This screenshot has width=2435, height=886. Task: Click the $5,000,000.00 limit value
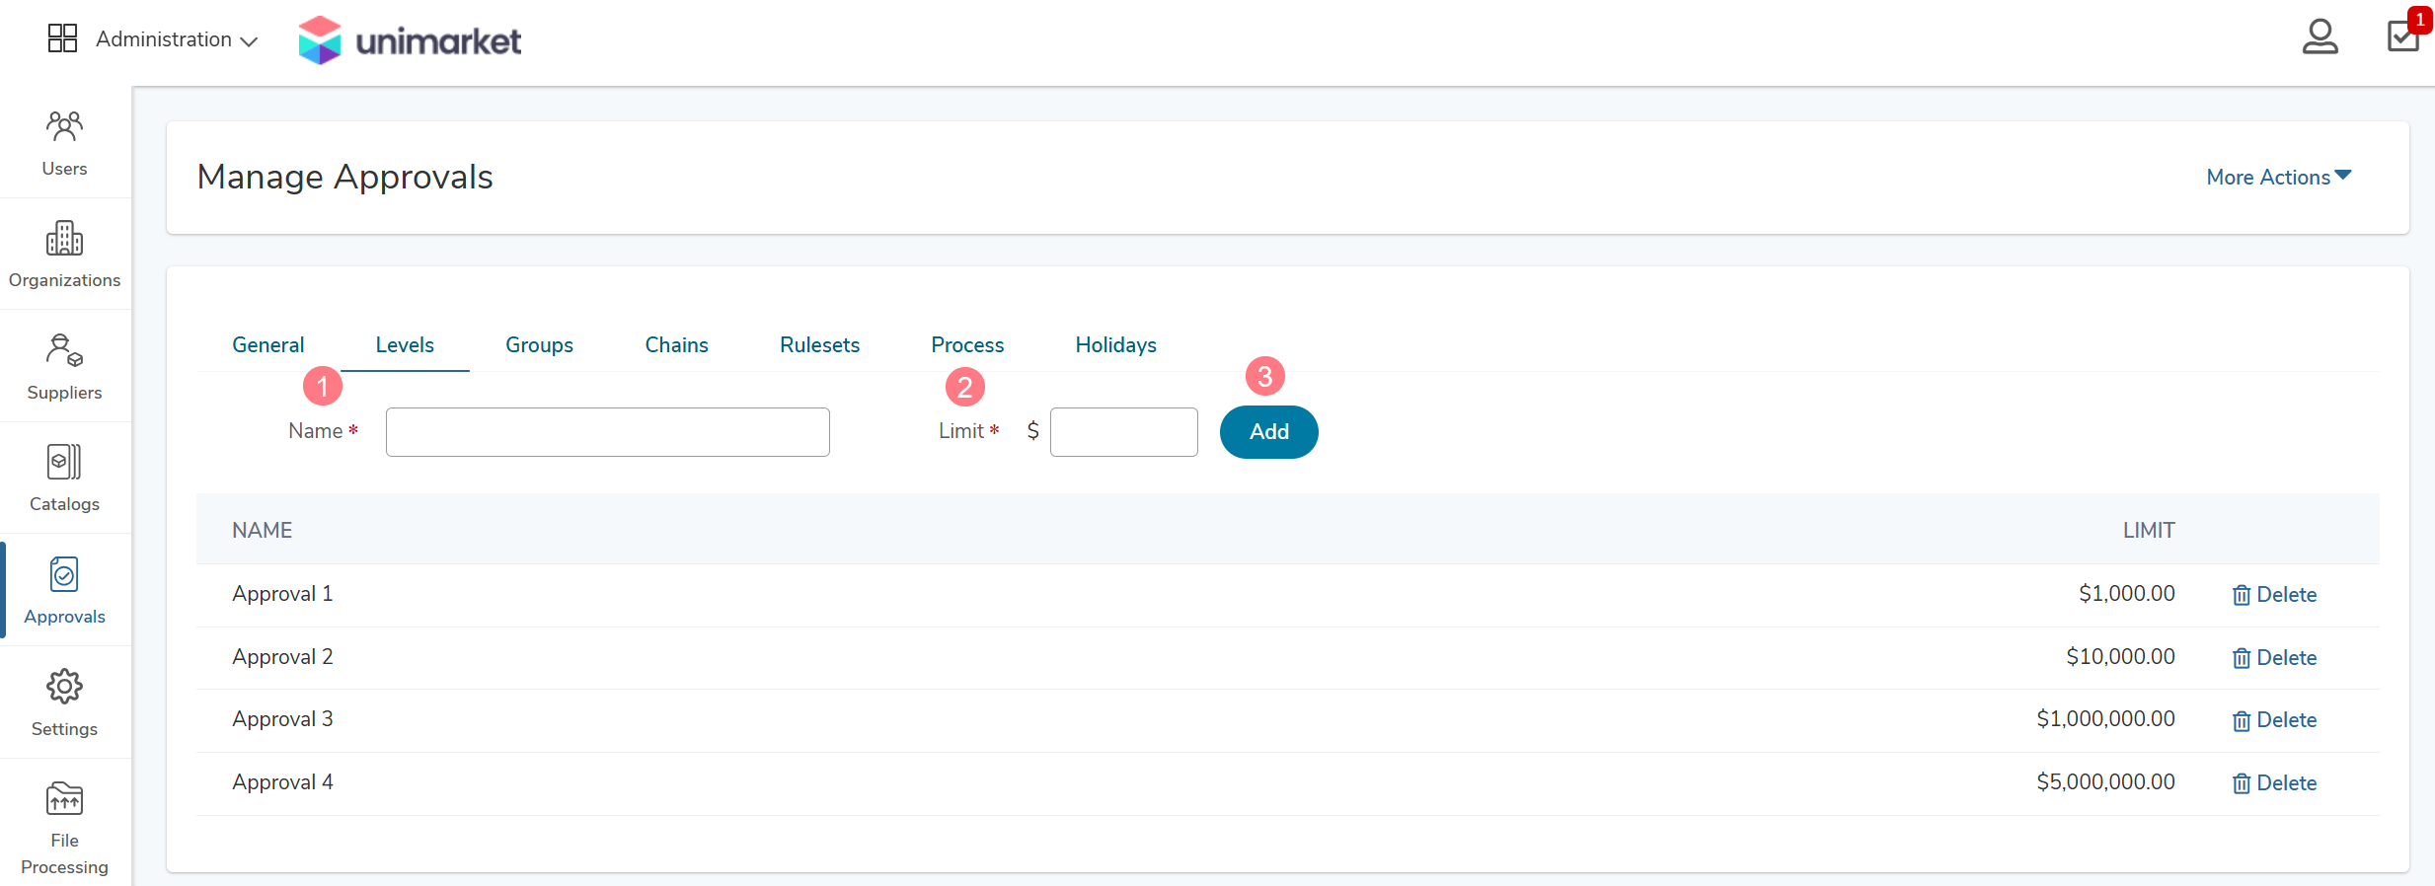point(2106,782)
